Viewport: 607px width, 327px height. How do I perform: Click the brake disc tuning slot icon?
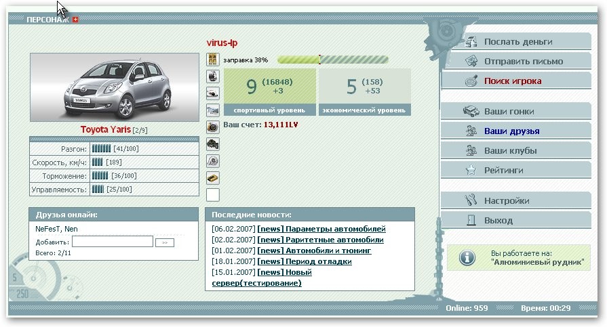(212, 127)
